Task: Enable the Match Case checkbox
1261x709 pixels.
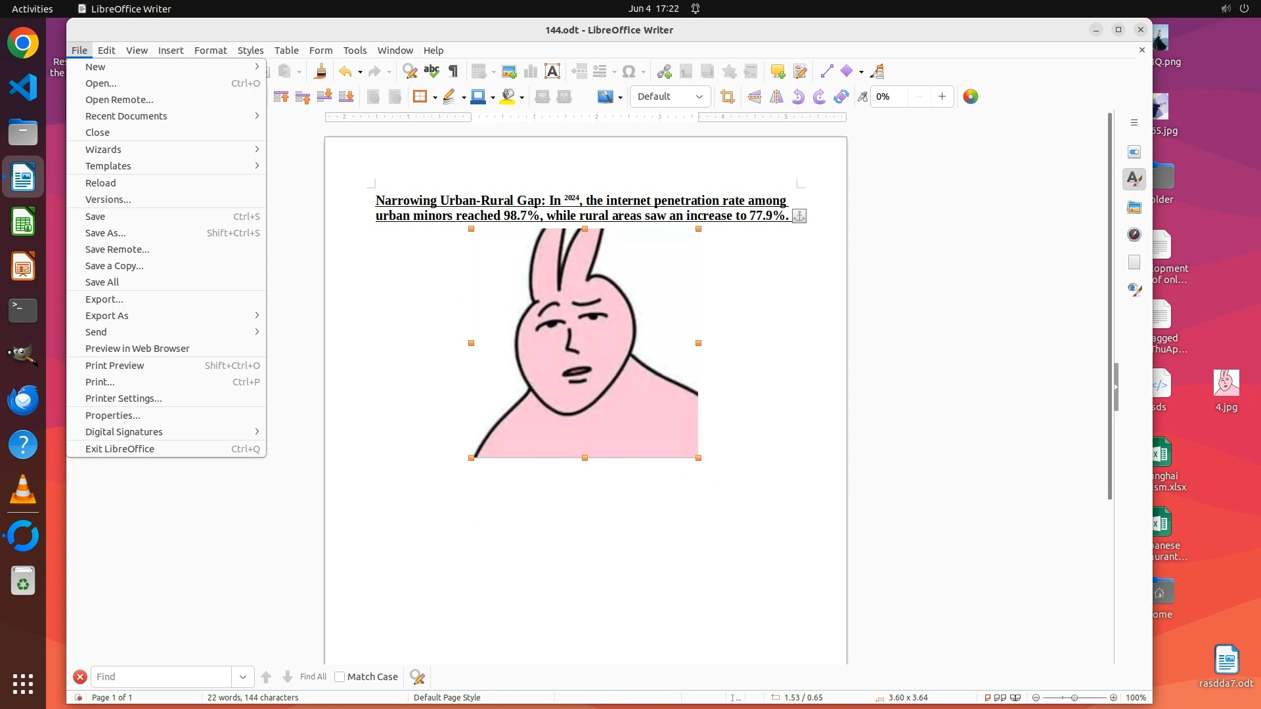Action: [x=340, y=677]
